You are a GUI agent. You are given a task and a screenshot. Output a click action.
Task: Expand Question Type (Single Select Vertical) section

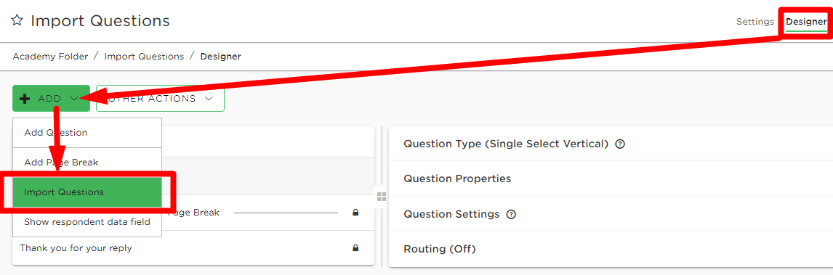(611, 144)
